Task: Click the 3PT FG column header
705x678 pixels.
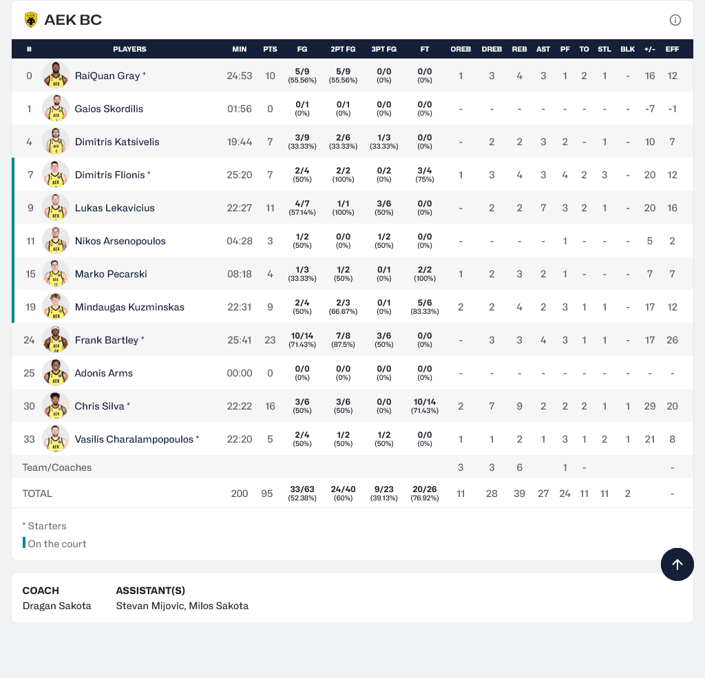Action: 383,49
